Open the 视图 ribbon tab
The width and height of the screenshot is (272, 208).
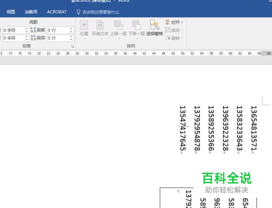click(x=11, y=12)
